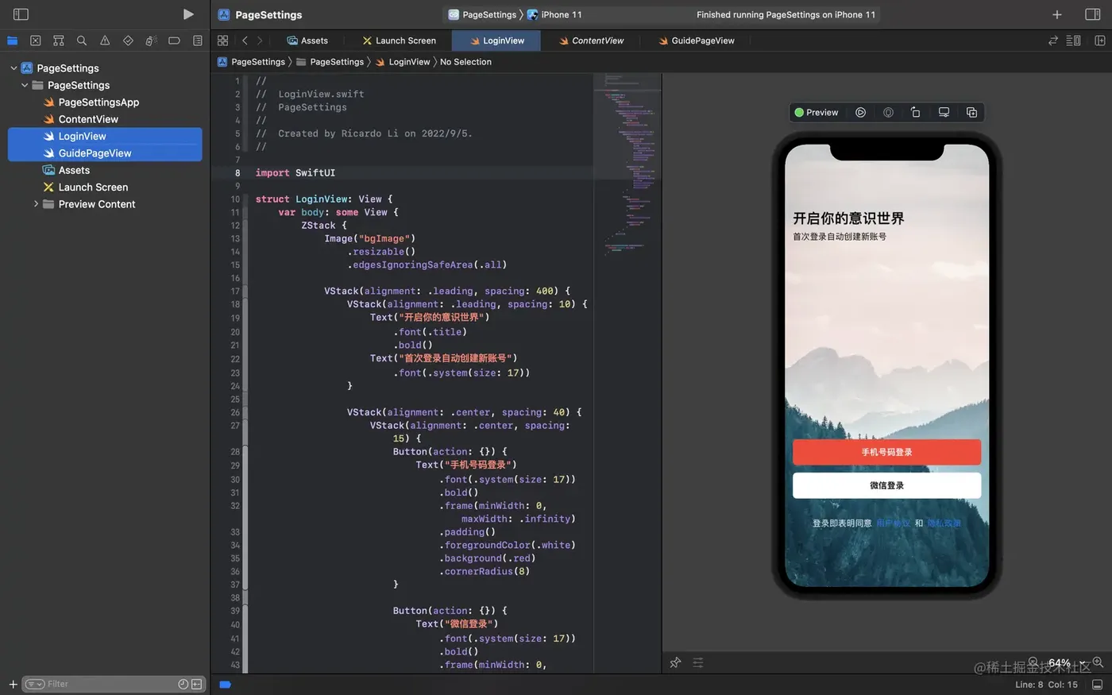The height and width of the screenshot is (695, 1112).
Task: Toggle the debug area at bottom right
Action: point(1097,685)
